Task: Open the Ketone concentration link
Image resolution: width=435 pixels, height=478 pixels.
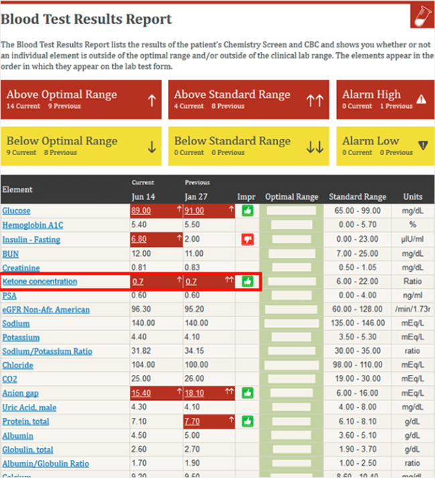Action: pyautogui.click(x=39, y=281)
